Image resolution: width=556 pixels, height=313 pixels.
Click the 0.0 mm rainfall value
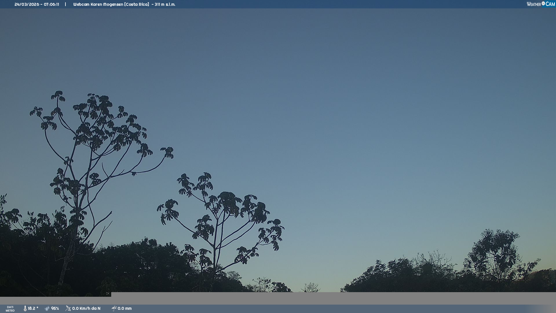point(125,308)
